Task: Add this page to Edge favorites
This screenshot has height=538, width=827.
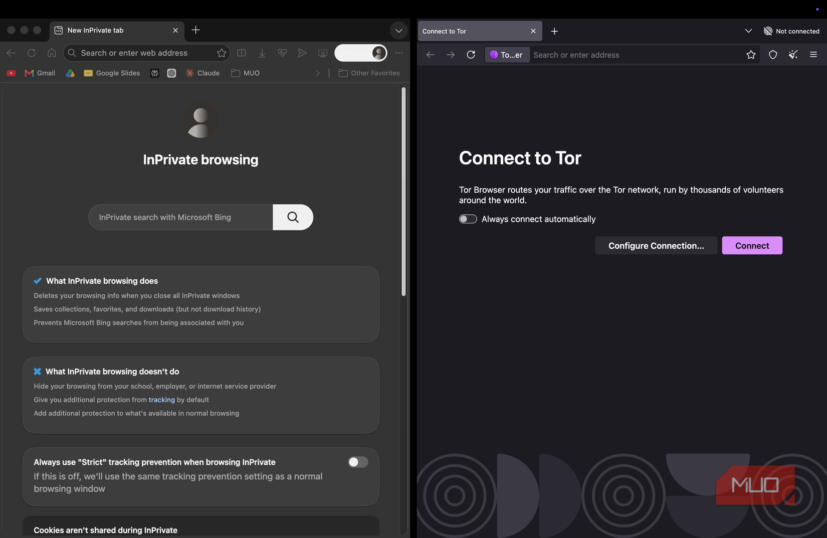Action: (x=222, y=53)
